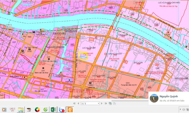This screenshot has height=113, width=189.
Task: Open the Zalo chat app in taskbar
Action: tap(61, 109)
